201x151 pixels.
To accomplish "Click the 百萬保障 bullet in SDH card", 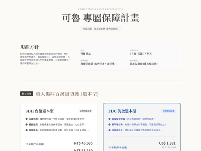I will point(55,119).
